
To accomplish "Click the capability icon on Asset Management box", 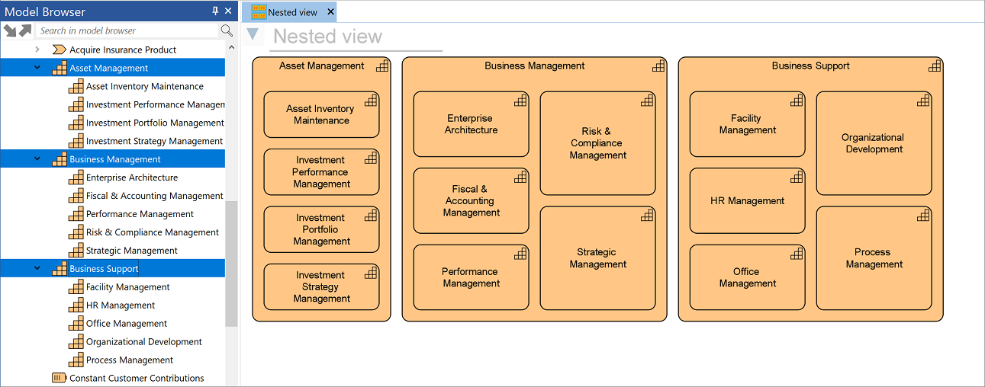I will [x=383, y=66].
